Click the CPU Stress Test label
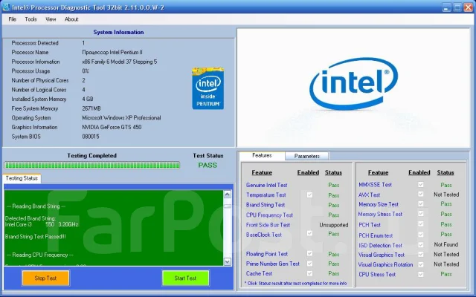 click(377, 274)
